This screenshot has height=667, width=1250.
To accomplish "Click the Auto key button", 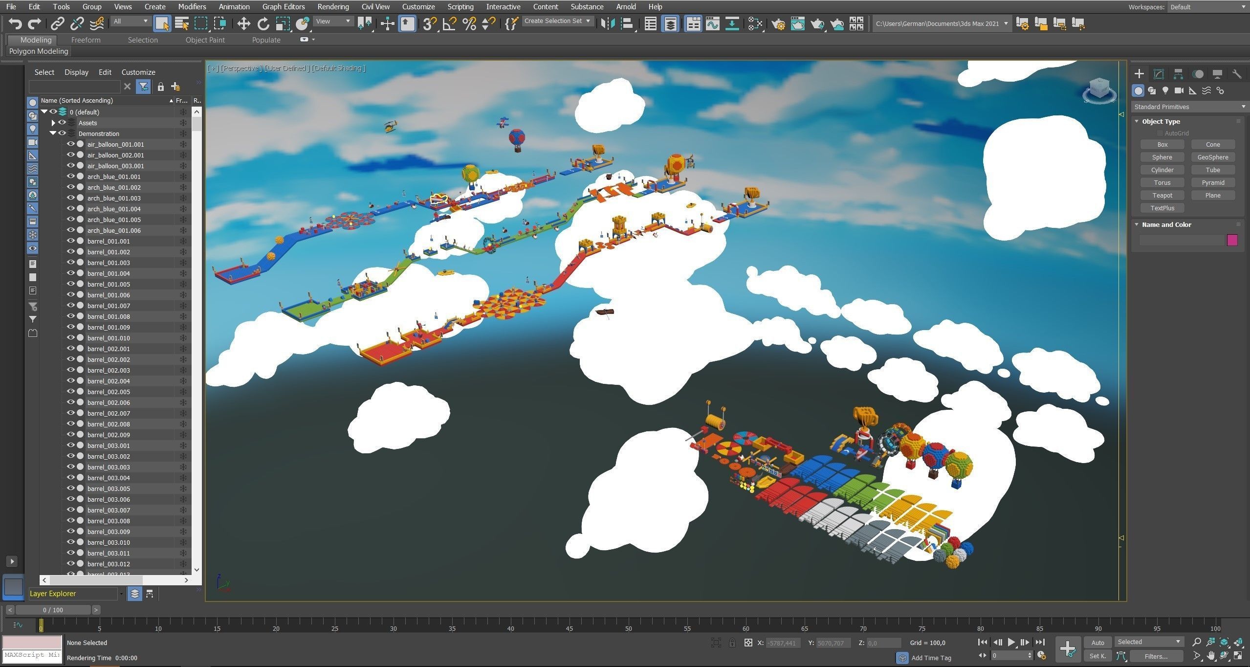I will tap(1097, 643).
